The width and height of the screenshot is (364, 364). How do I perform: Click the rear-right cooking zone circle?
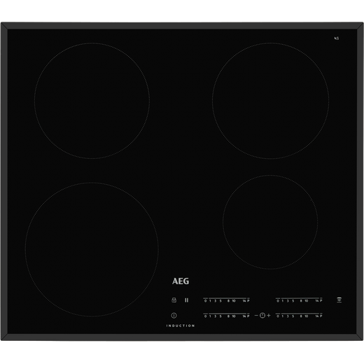(271, 101)
